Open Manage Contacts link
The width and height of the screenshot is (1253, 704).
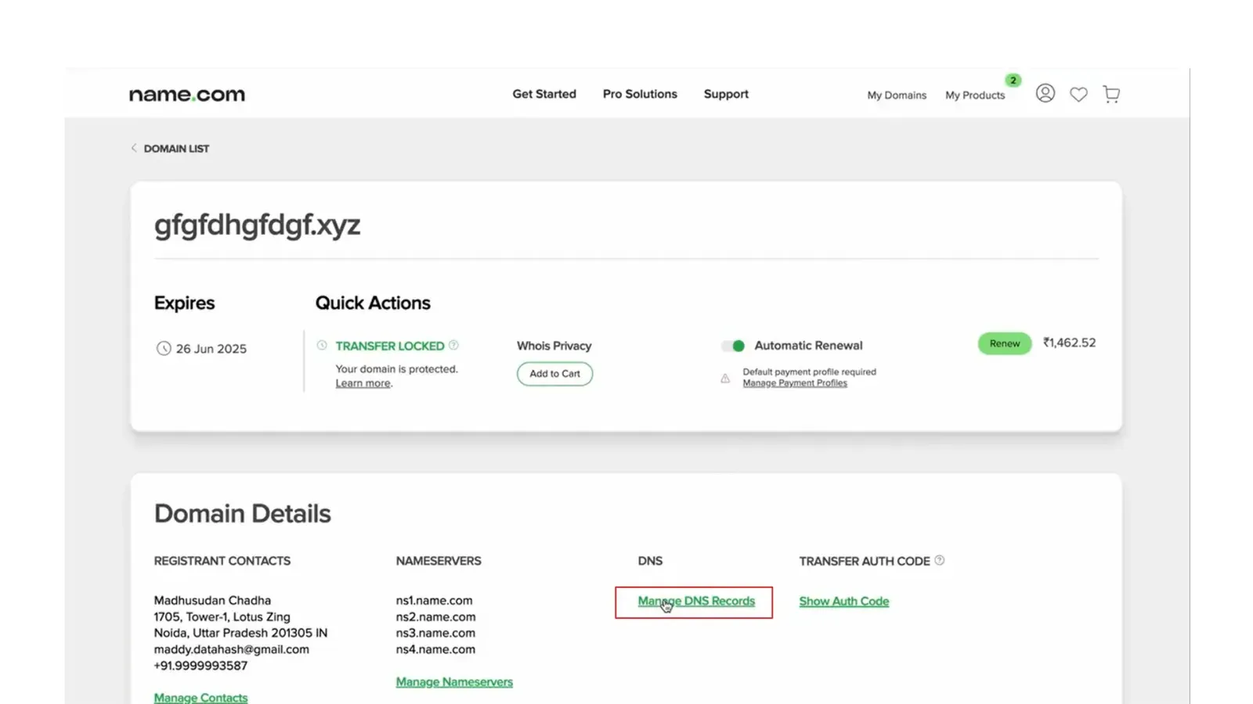click(x=200, y=697)
